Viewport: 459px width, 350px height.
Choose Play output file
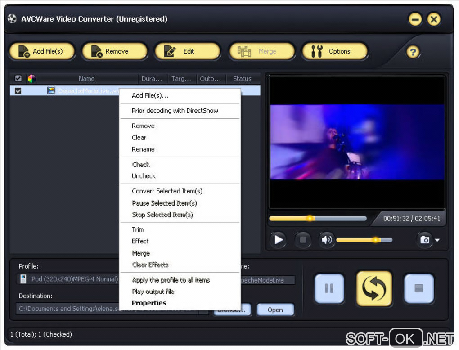pyautogui.click(x=180, y=292)
